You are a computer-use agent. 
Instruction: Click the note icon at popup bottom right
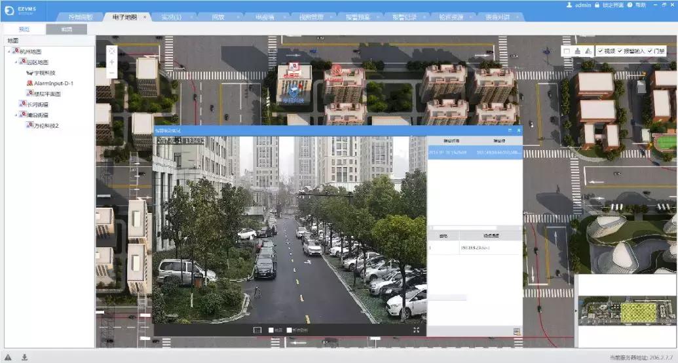coord(516,332)
